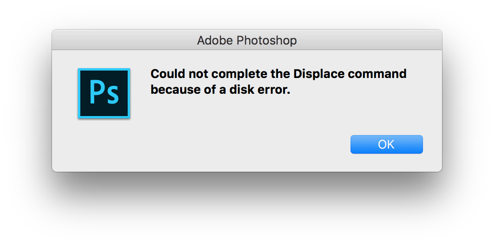Select the blue Ps logo in dialog
Screen dimensions: 494x246
coord(104,93)
